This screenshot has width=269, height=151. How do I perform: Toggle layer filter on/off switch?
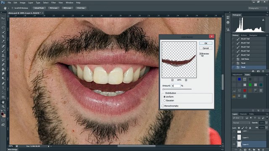[267, 118]
